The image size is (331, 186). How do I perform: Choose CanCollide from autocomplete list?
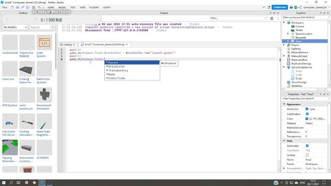pyautogui.click(x=132, y=78)
